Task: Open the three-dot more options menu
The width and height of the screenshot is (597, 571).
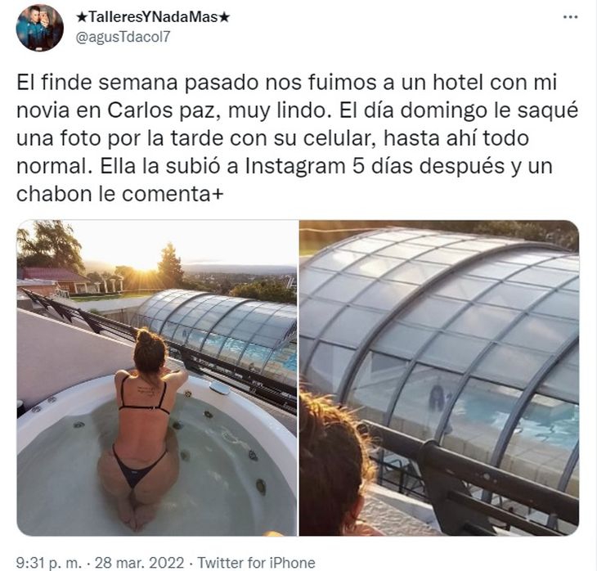Action: point(570,17)
